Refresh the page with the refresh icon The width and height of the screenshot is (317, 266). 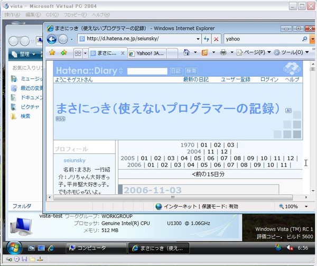coord(207,39)
